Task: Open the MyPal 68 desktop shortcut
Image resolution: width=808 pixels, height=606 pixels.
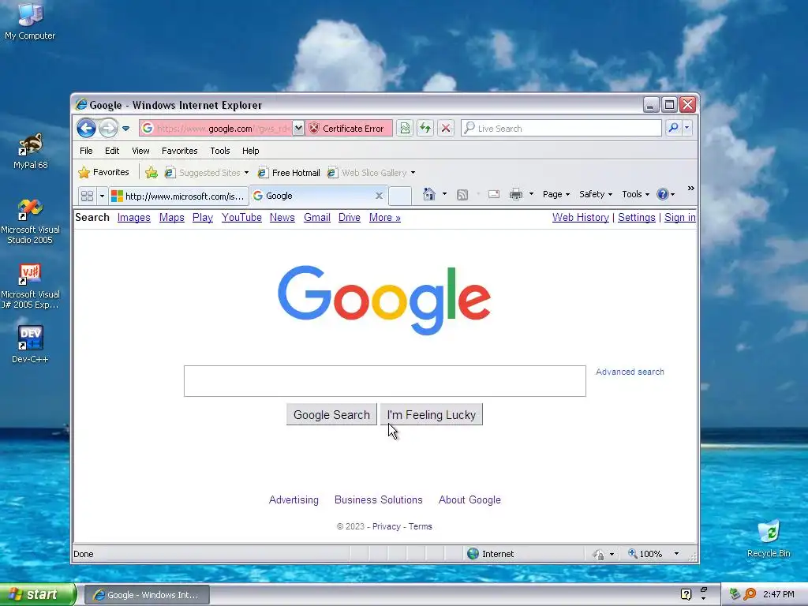Action: (31, 151)
